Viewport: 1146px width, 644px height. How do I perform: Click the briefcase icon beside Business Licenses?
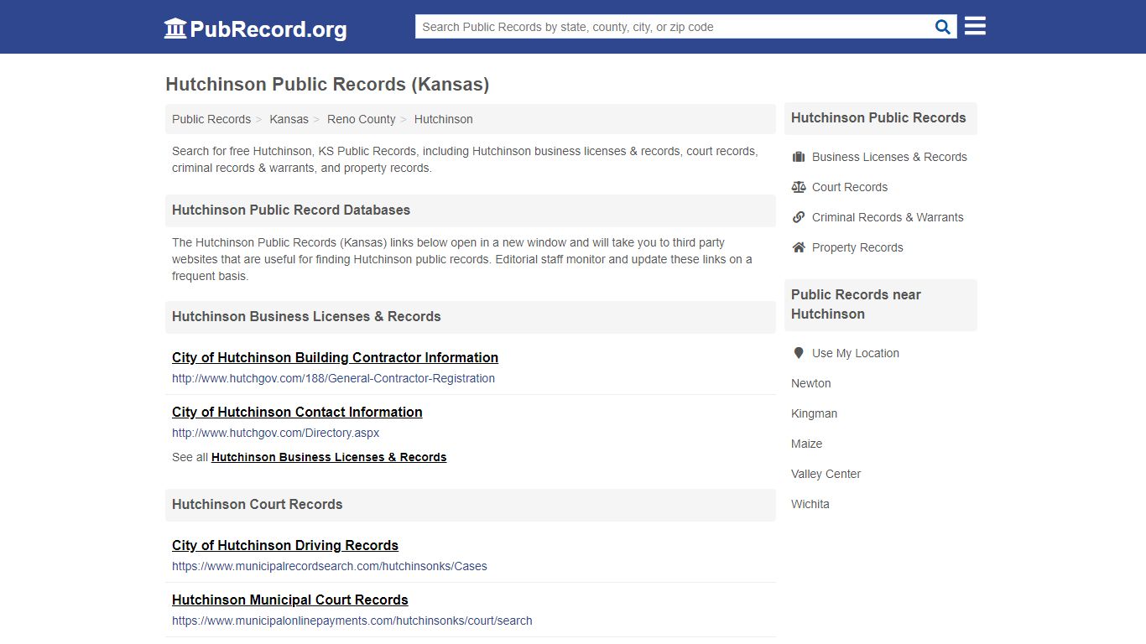click(799, 157)
